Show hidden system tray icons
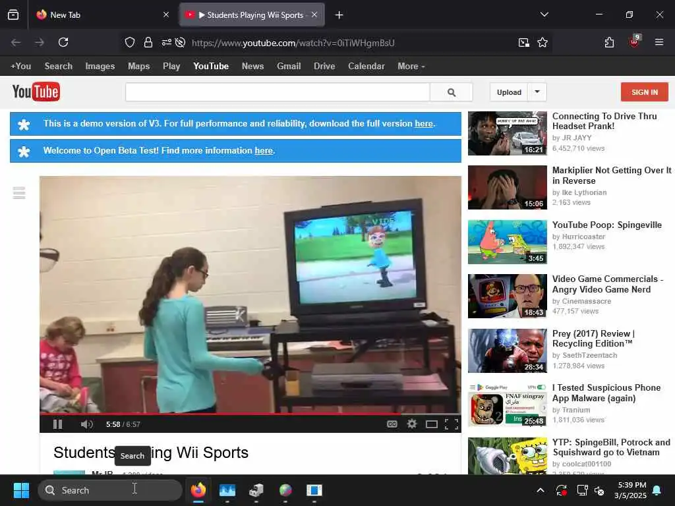Image resolution: width=675 pixels, height=506 pixels. pyautogui.click(x=541, y=490)
